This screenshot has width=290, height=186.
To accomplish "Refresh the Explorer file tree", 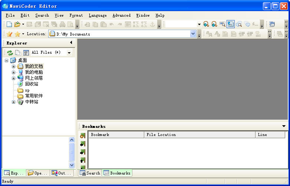I will [10, 53].
